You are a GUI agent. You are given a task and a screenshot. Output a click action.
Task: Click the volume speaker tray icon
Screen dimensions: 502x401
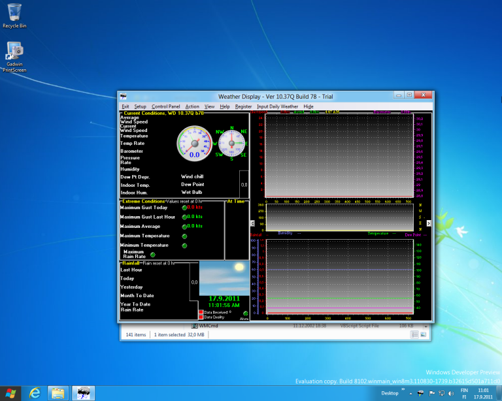pyautogui.click(x=452, y=393)
